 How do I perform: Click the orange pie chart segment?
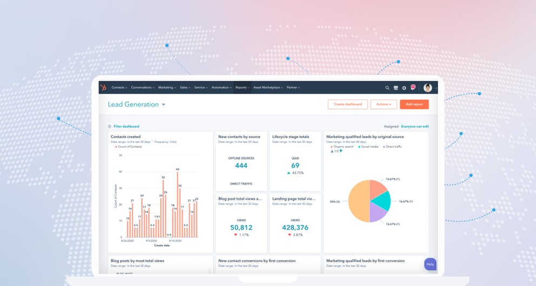358,200
